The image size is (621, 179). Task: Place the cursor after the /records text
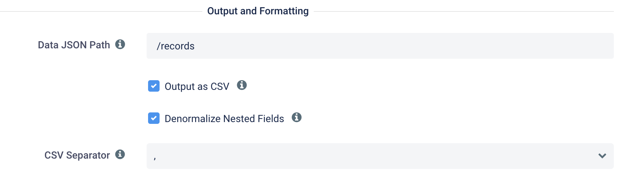[195, 46]
